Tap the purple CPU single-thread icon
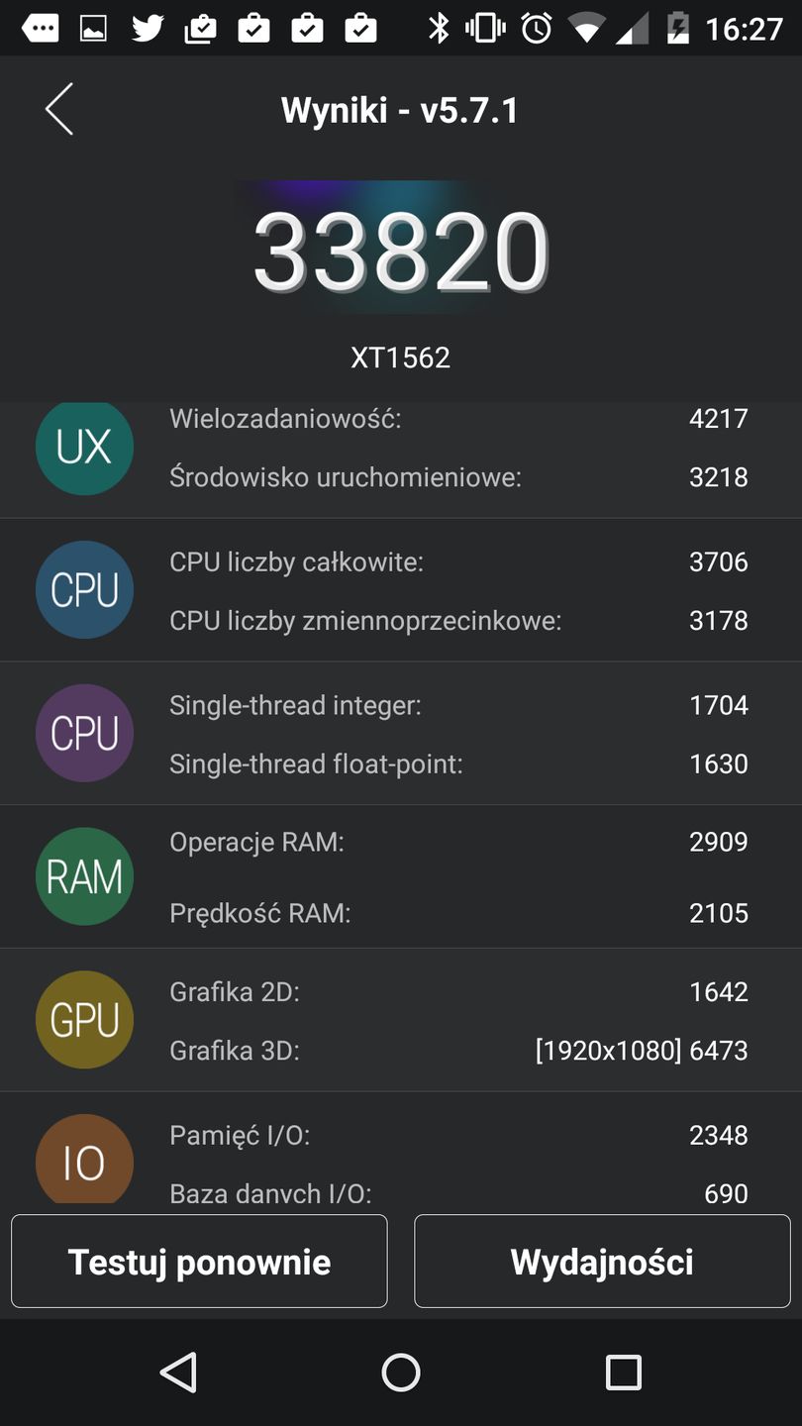This screenshot has width=802, height=1426. (84, 734)
